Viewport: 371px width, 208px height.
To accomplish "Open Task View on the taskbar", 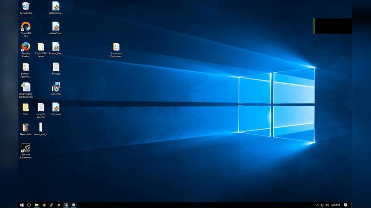I will tap(29, 205).
